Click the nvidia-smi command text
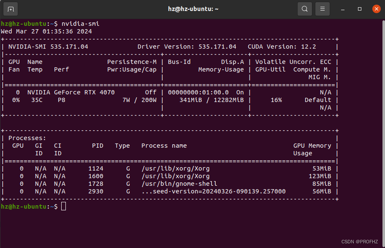This screenshot has width=385, height=248. click(80, 24)
